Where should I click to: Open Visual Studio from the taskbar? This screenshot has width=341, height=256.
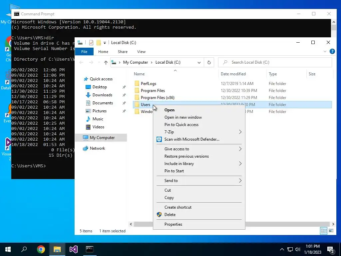pyautogui.click(x=74, y=249)
